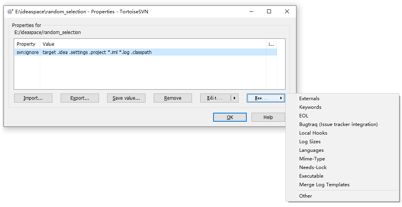Select Bugtraq (Issue tracker integration) entry
This screenshot has height=207, width=402.
[343, 124]
